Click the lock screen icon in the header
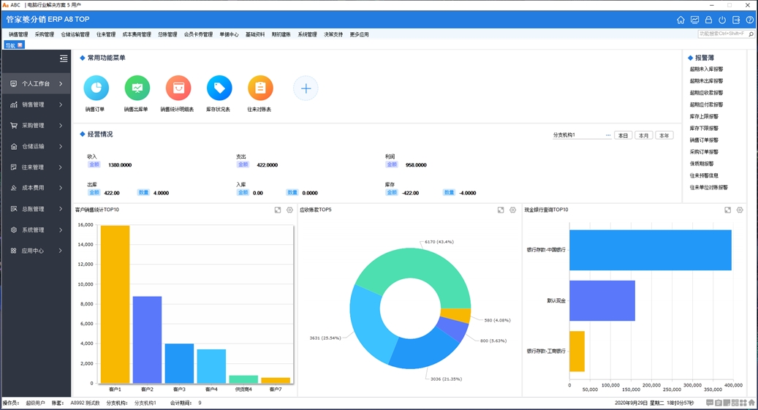The image size is (758, 410). tap(708, 20)
